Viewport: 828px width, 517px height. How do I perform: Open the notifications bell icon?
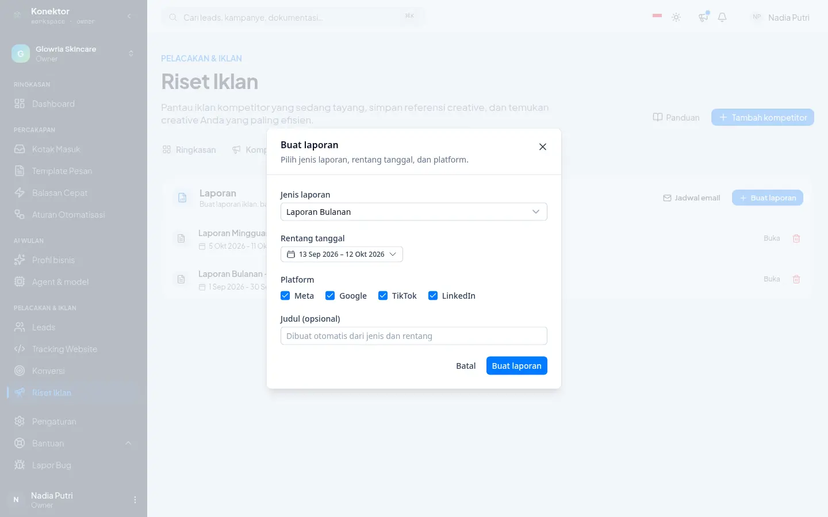point(722,17)
